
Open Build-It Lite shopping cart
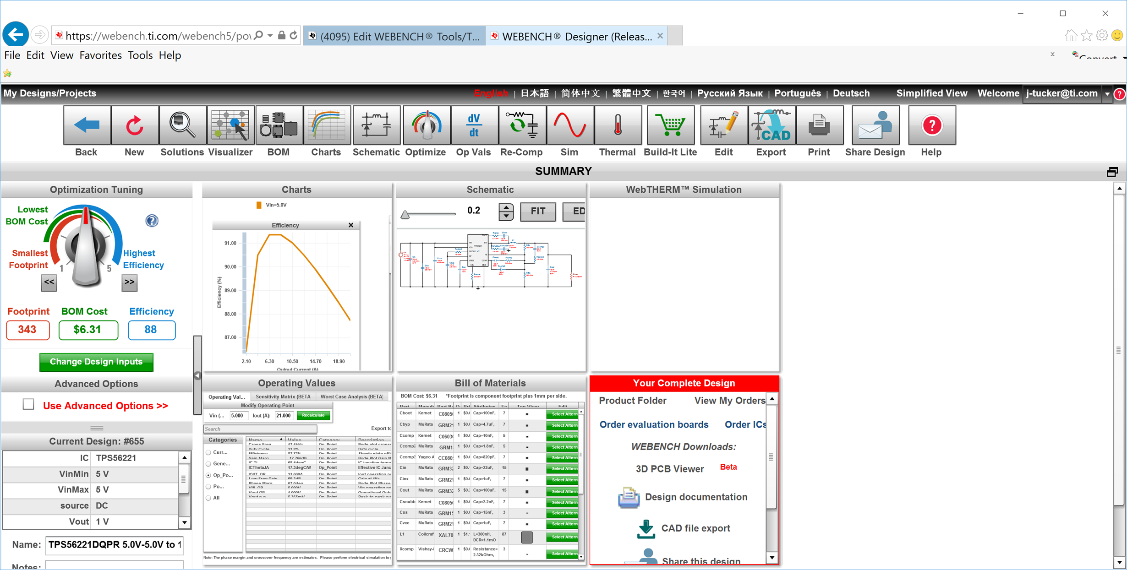pos(670,125)
